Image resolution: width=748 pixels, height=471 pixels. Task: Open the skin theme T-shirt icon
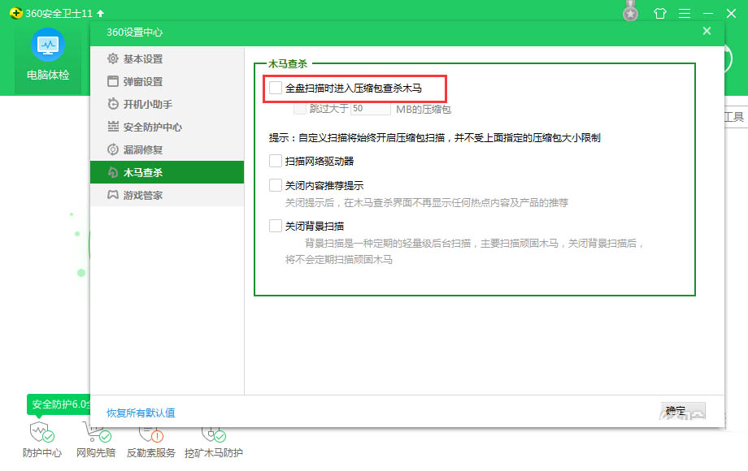coord(660,13)
